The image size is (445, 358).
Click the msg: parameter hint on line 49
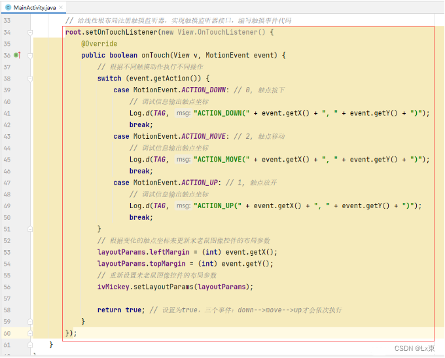[183, 206]
